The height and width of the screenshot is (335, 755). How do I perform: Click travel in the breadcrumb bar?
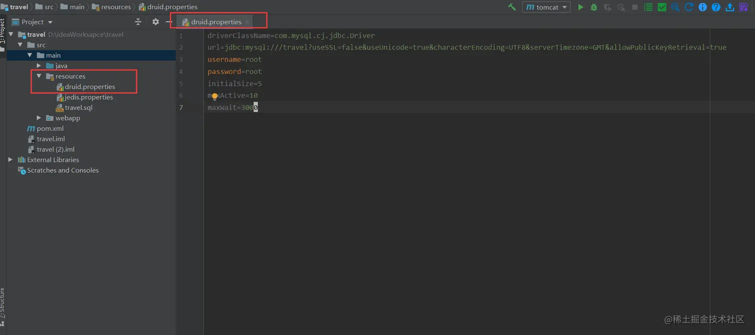(14, 7)
